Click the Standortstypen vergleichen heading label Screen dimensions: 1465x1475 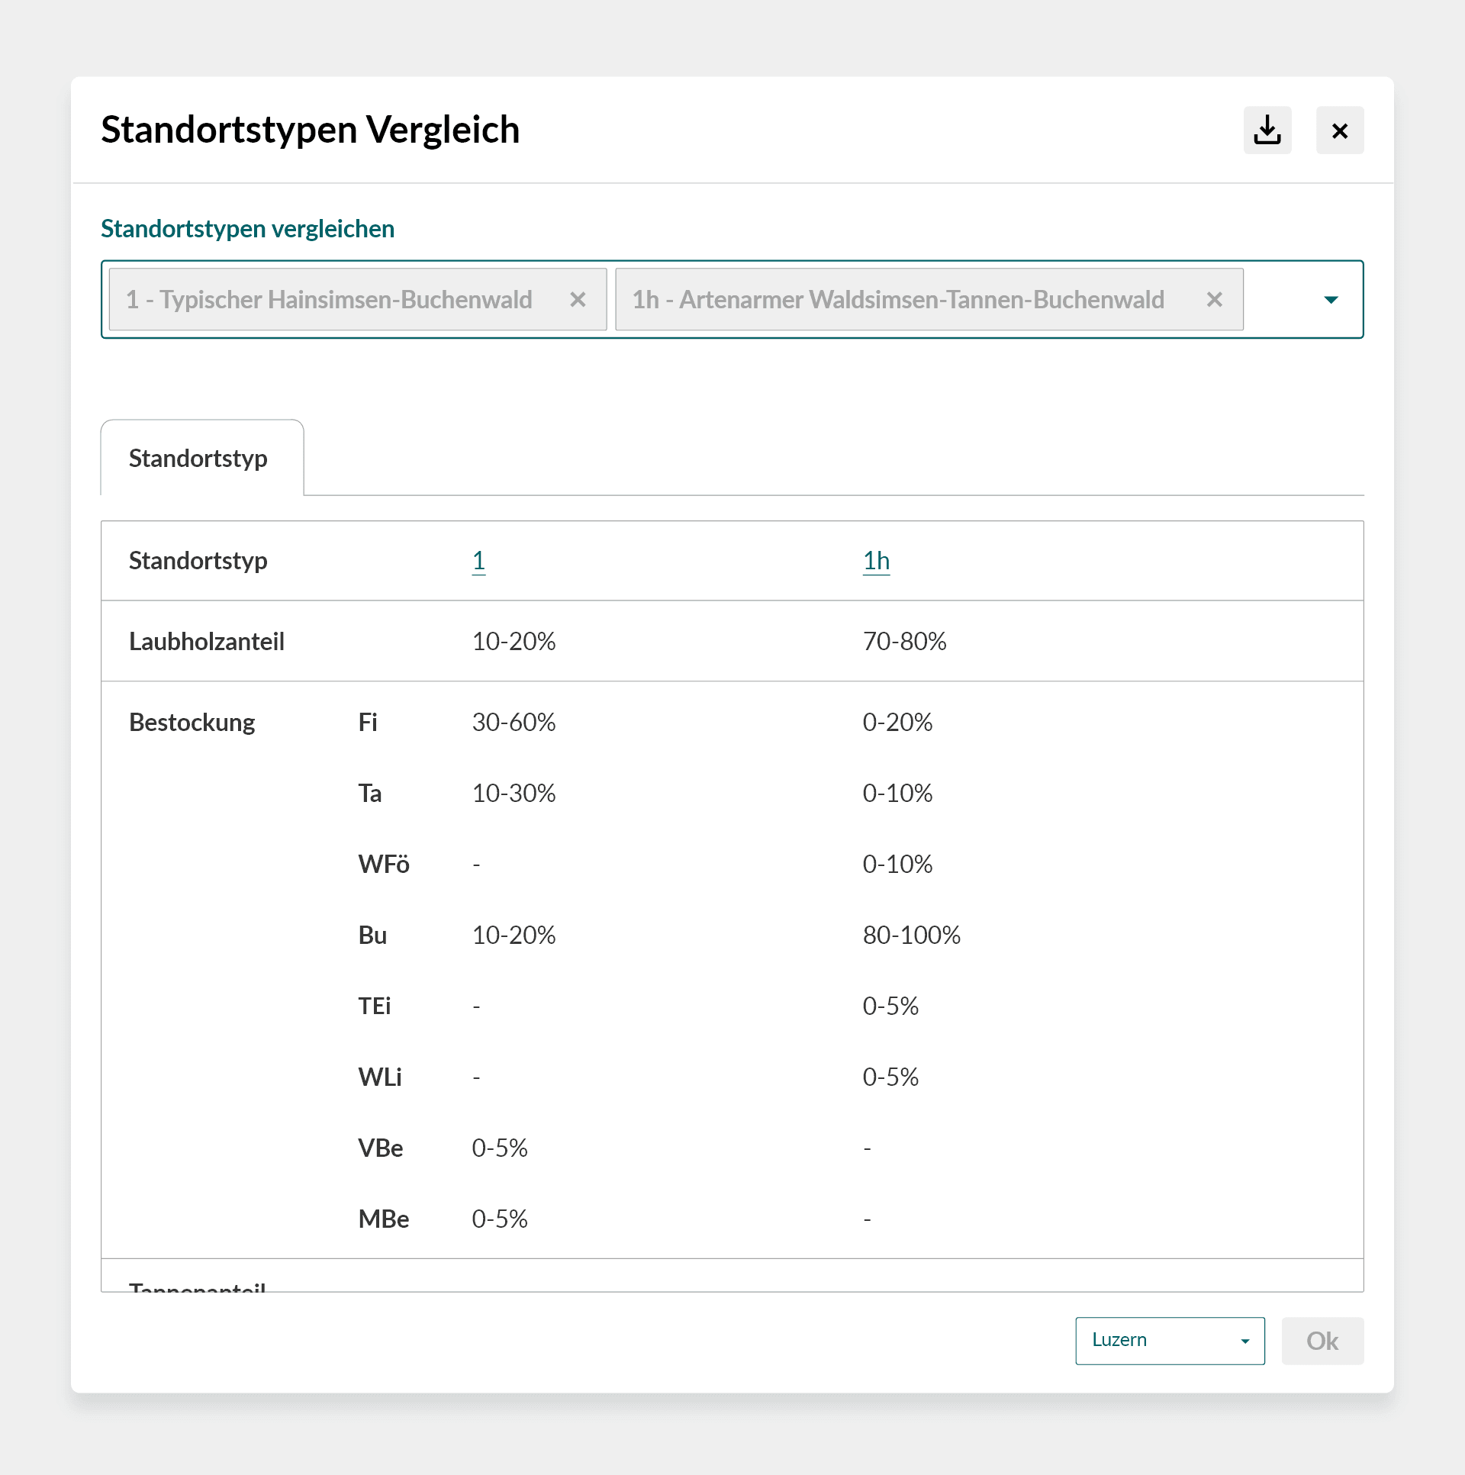247,229
